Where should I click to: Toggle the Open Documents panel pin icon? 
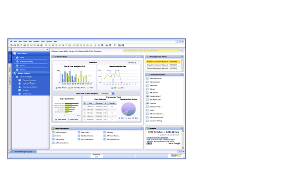tap(142, 128)
